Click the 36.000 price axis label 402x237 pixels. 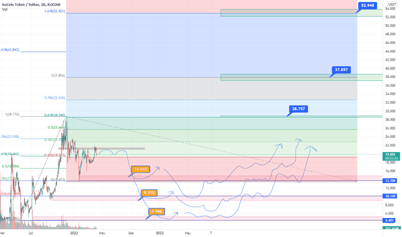tap(390, 86)
